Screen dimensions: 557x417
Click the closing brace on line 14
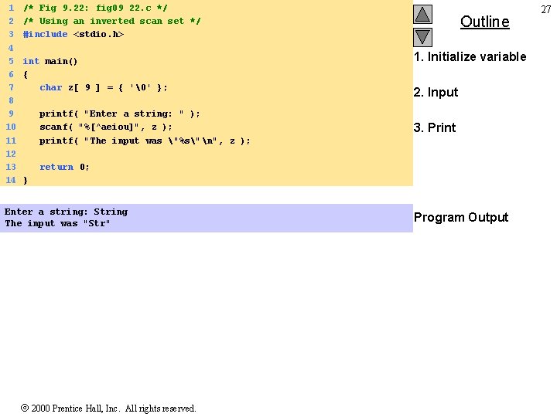[26, 180]
